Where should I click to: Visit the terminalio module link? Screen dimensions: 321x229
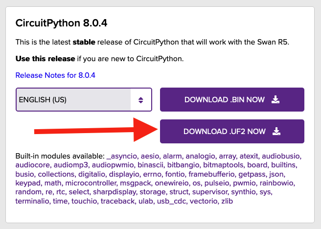32,201
